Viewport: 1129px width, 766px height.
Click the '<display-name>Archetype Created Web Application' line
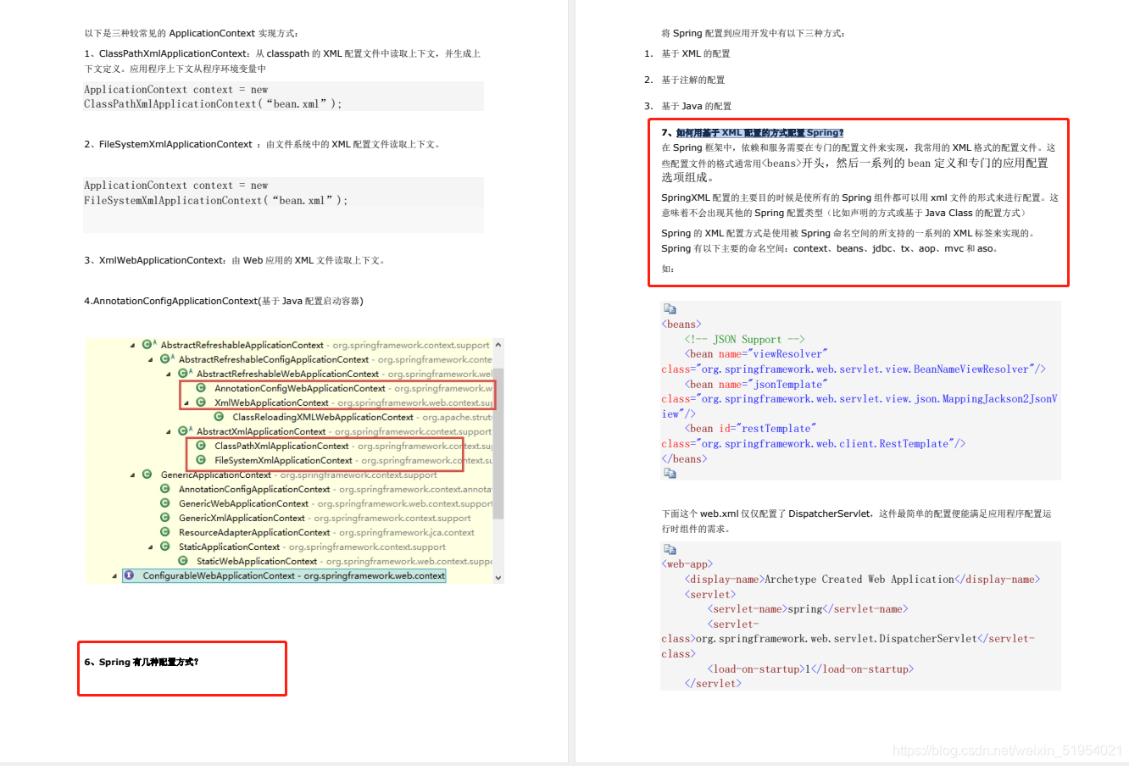862,580
